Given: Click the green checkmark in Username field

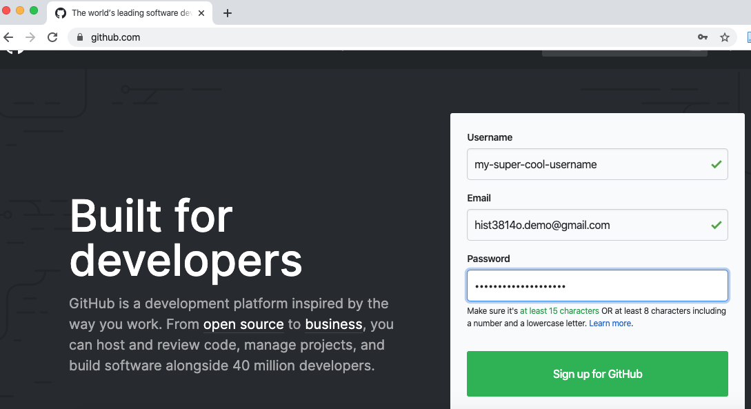Looking at the screenshot, I should coord(716,164).
